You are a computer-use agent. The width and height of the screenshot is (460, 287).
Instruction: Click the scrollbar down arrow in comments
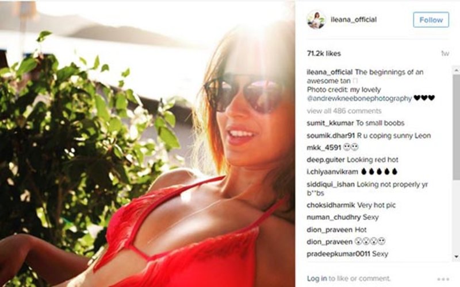tap(456, 257)
